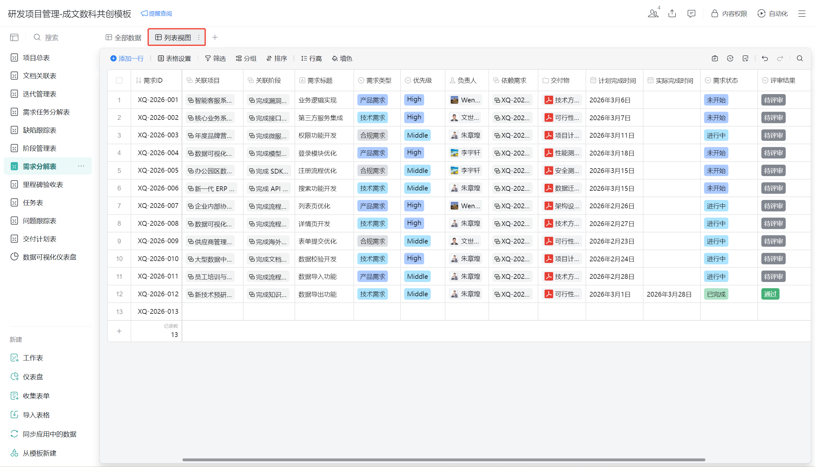Image resolution: width=815 pixels, height=467 pixels.
Task: Open the comments speech bubble icon
Action: 691,13
